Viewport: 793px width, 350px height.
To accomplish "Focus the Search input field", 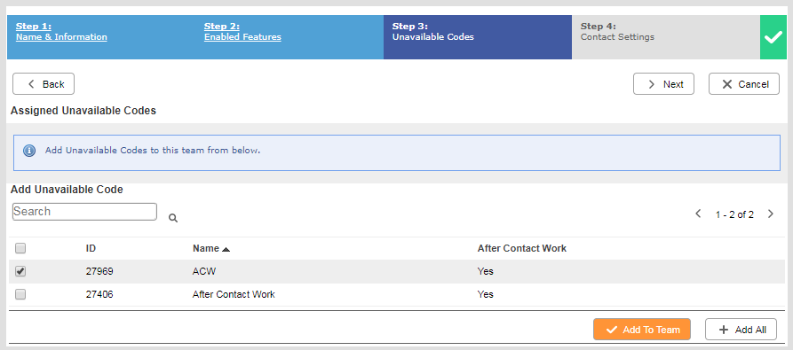I will point(84,212).
